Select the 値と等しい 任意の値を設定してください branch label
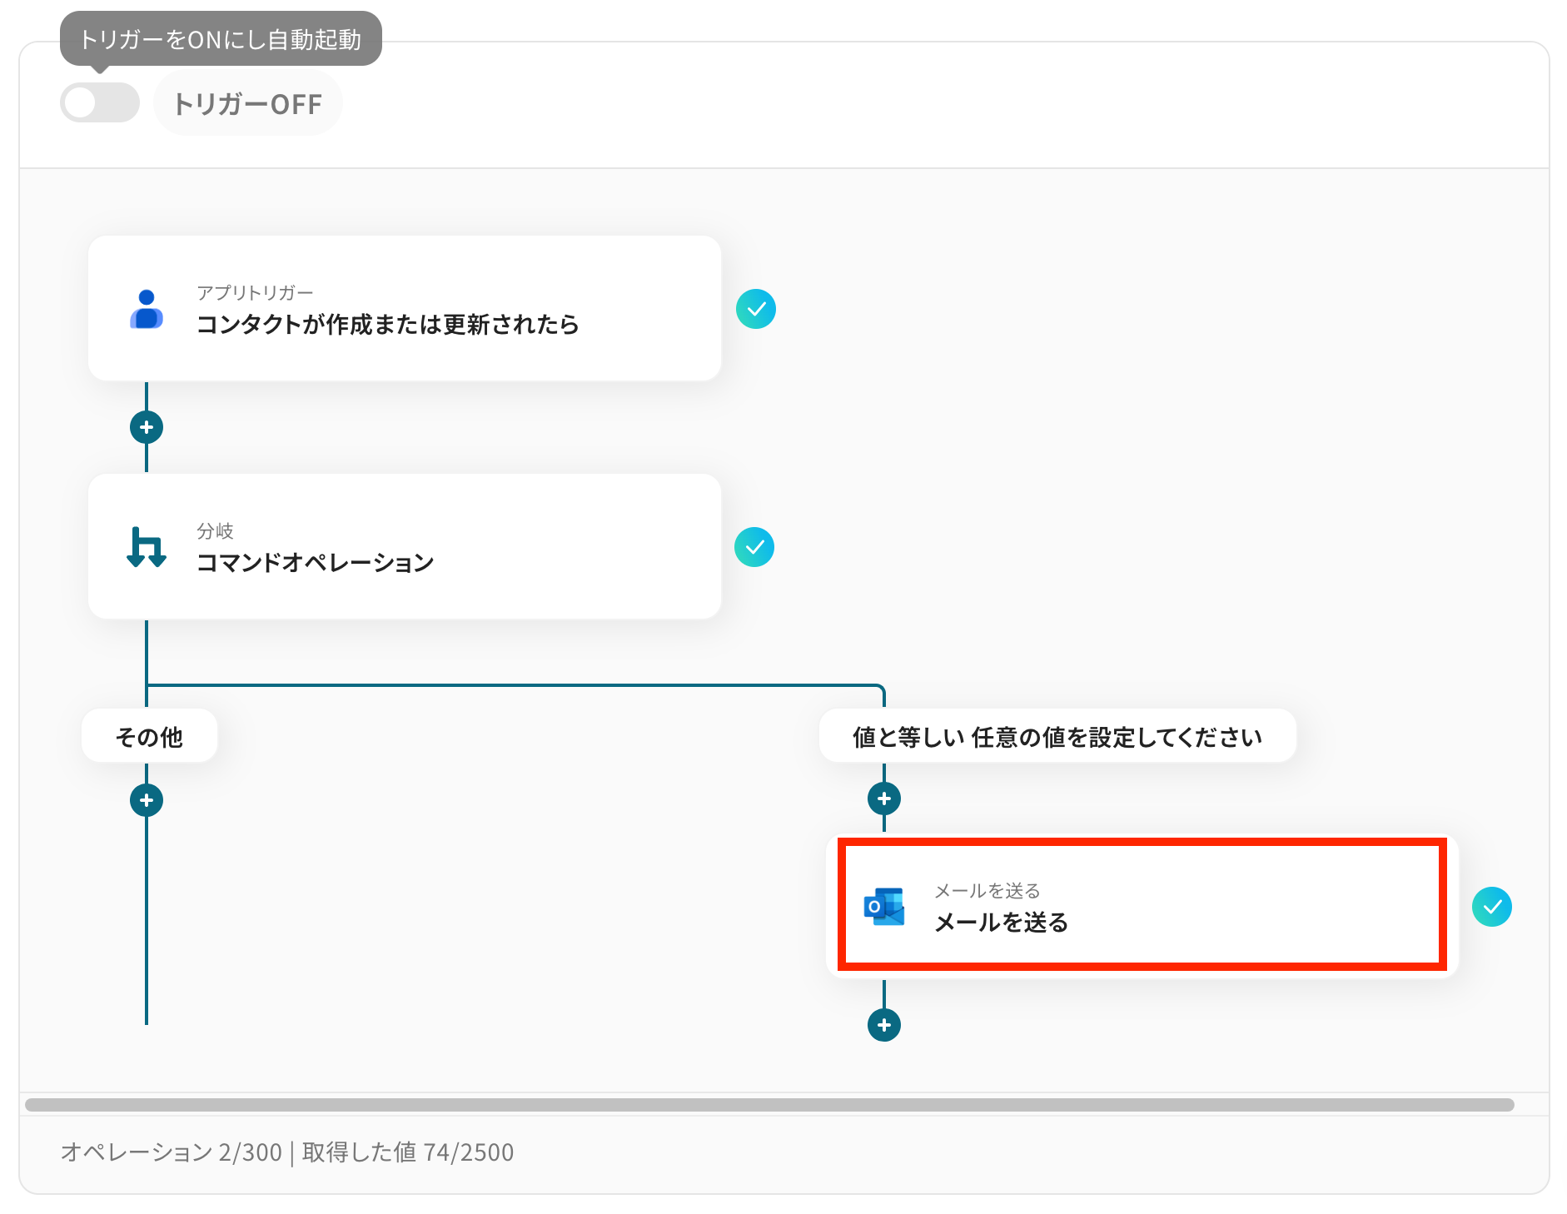1567x1214 pixels. (1057, 736)
